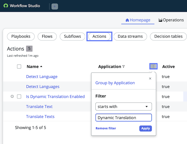Click the Workflow Studio title text
This screenshot has width=187, height=144.
tap(25, 6)
